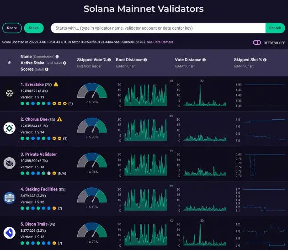Switch to the Stake tab
Viewport: 288px width, 250px height.
point(34,28)
